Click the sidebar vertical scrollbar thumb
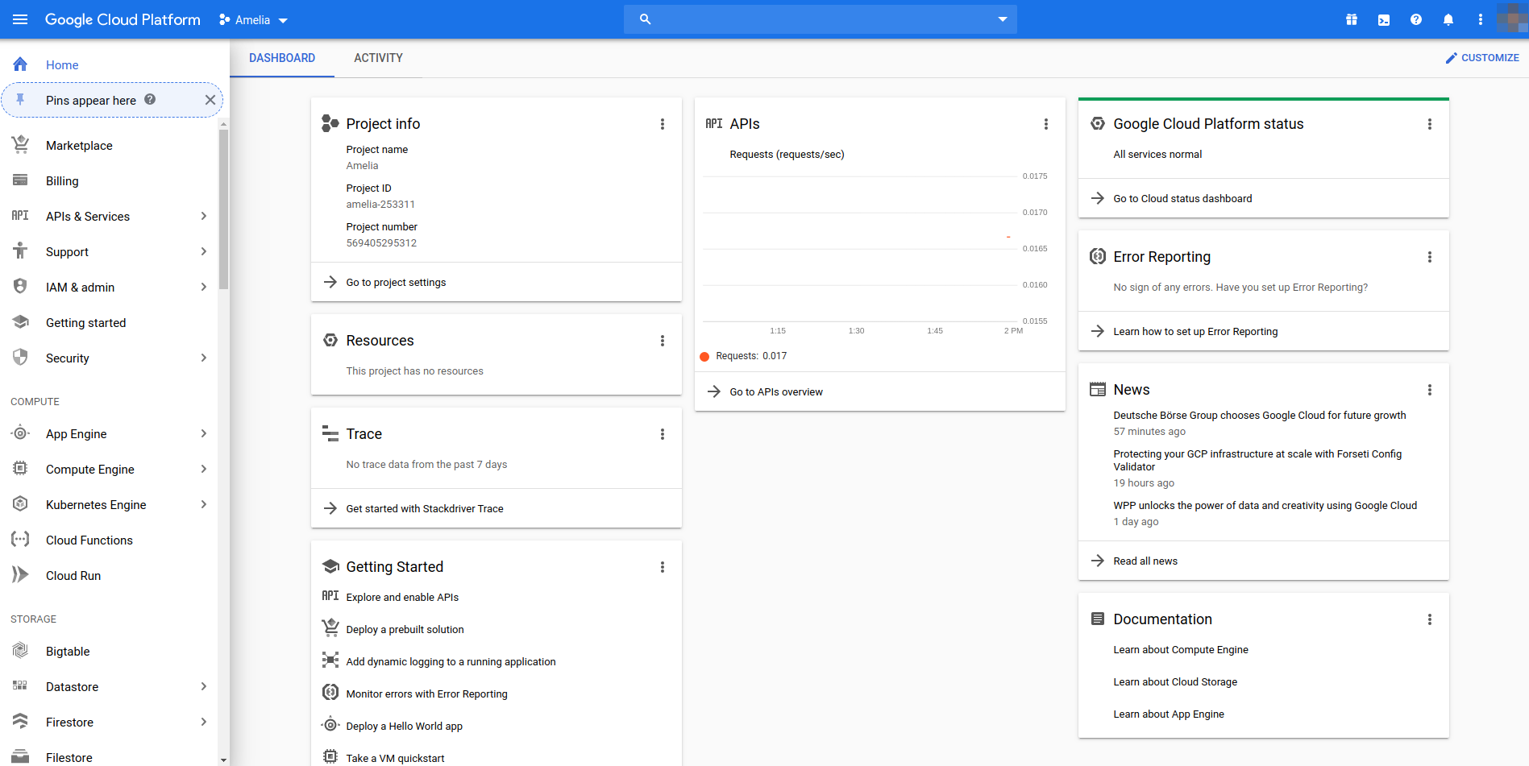 (223, 209)
